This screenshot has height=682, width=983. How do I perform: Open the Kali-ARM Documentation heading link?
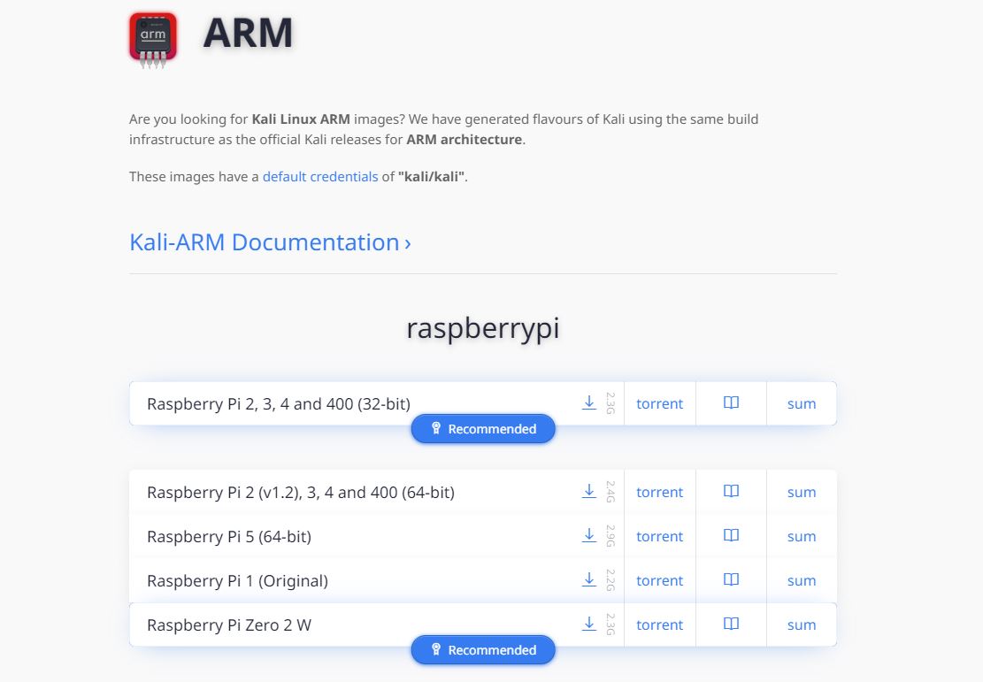coord(270,242)
